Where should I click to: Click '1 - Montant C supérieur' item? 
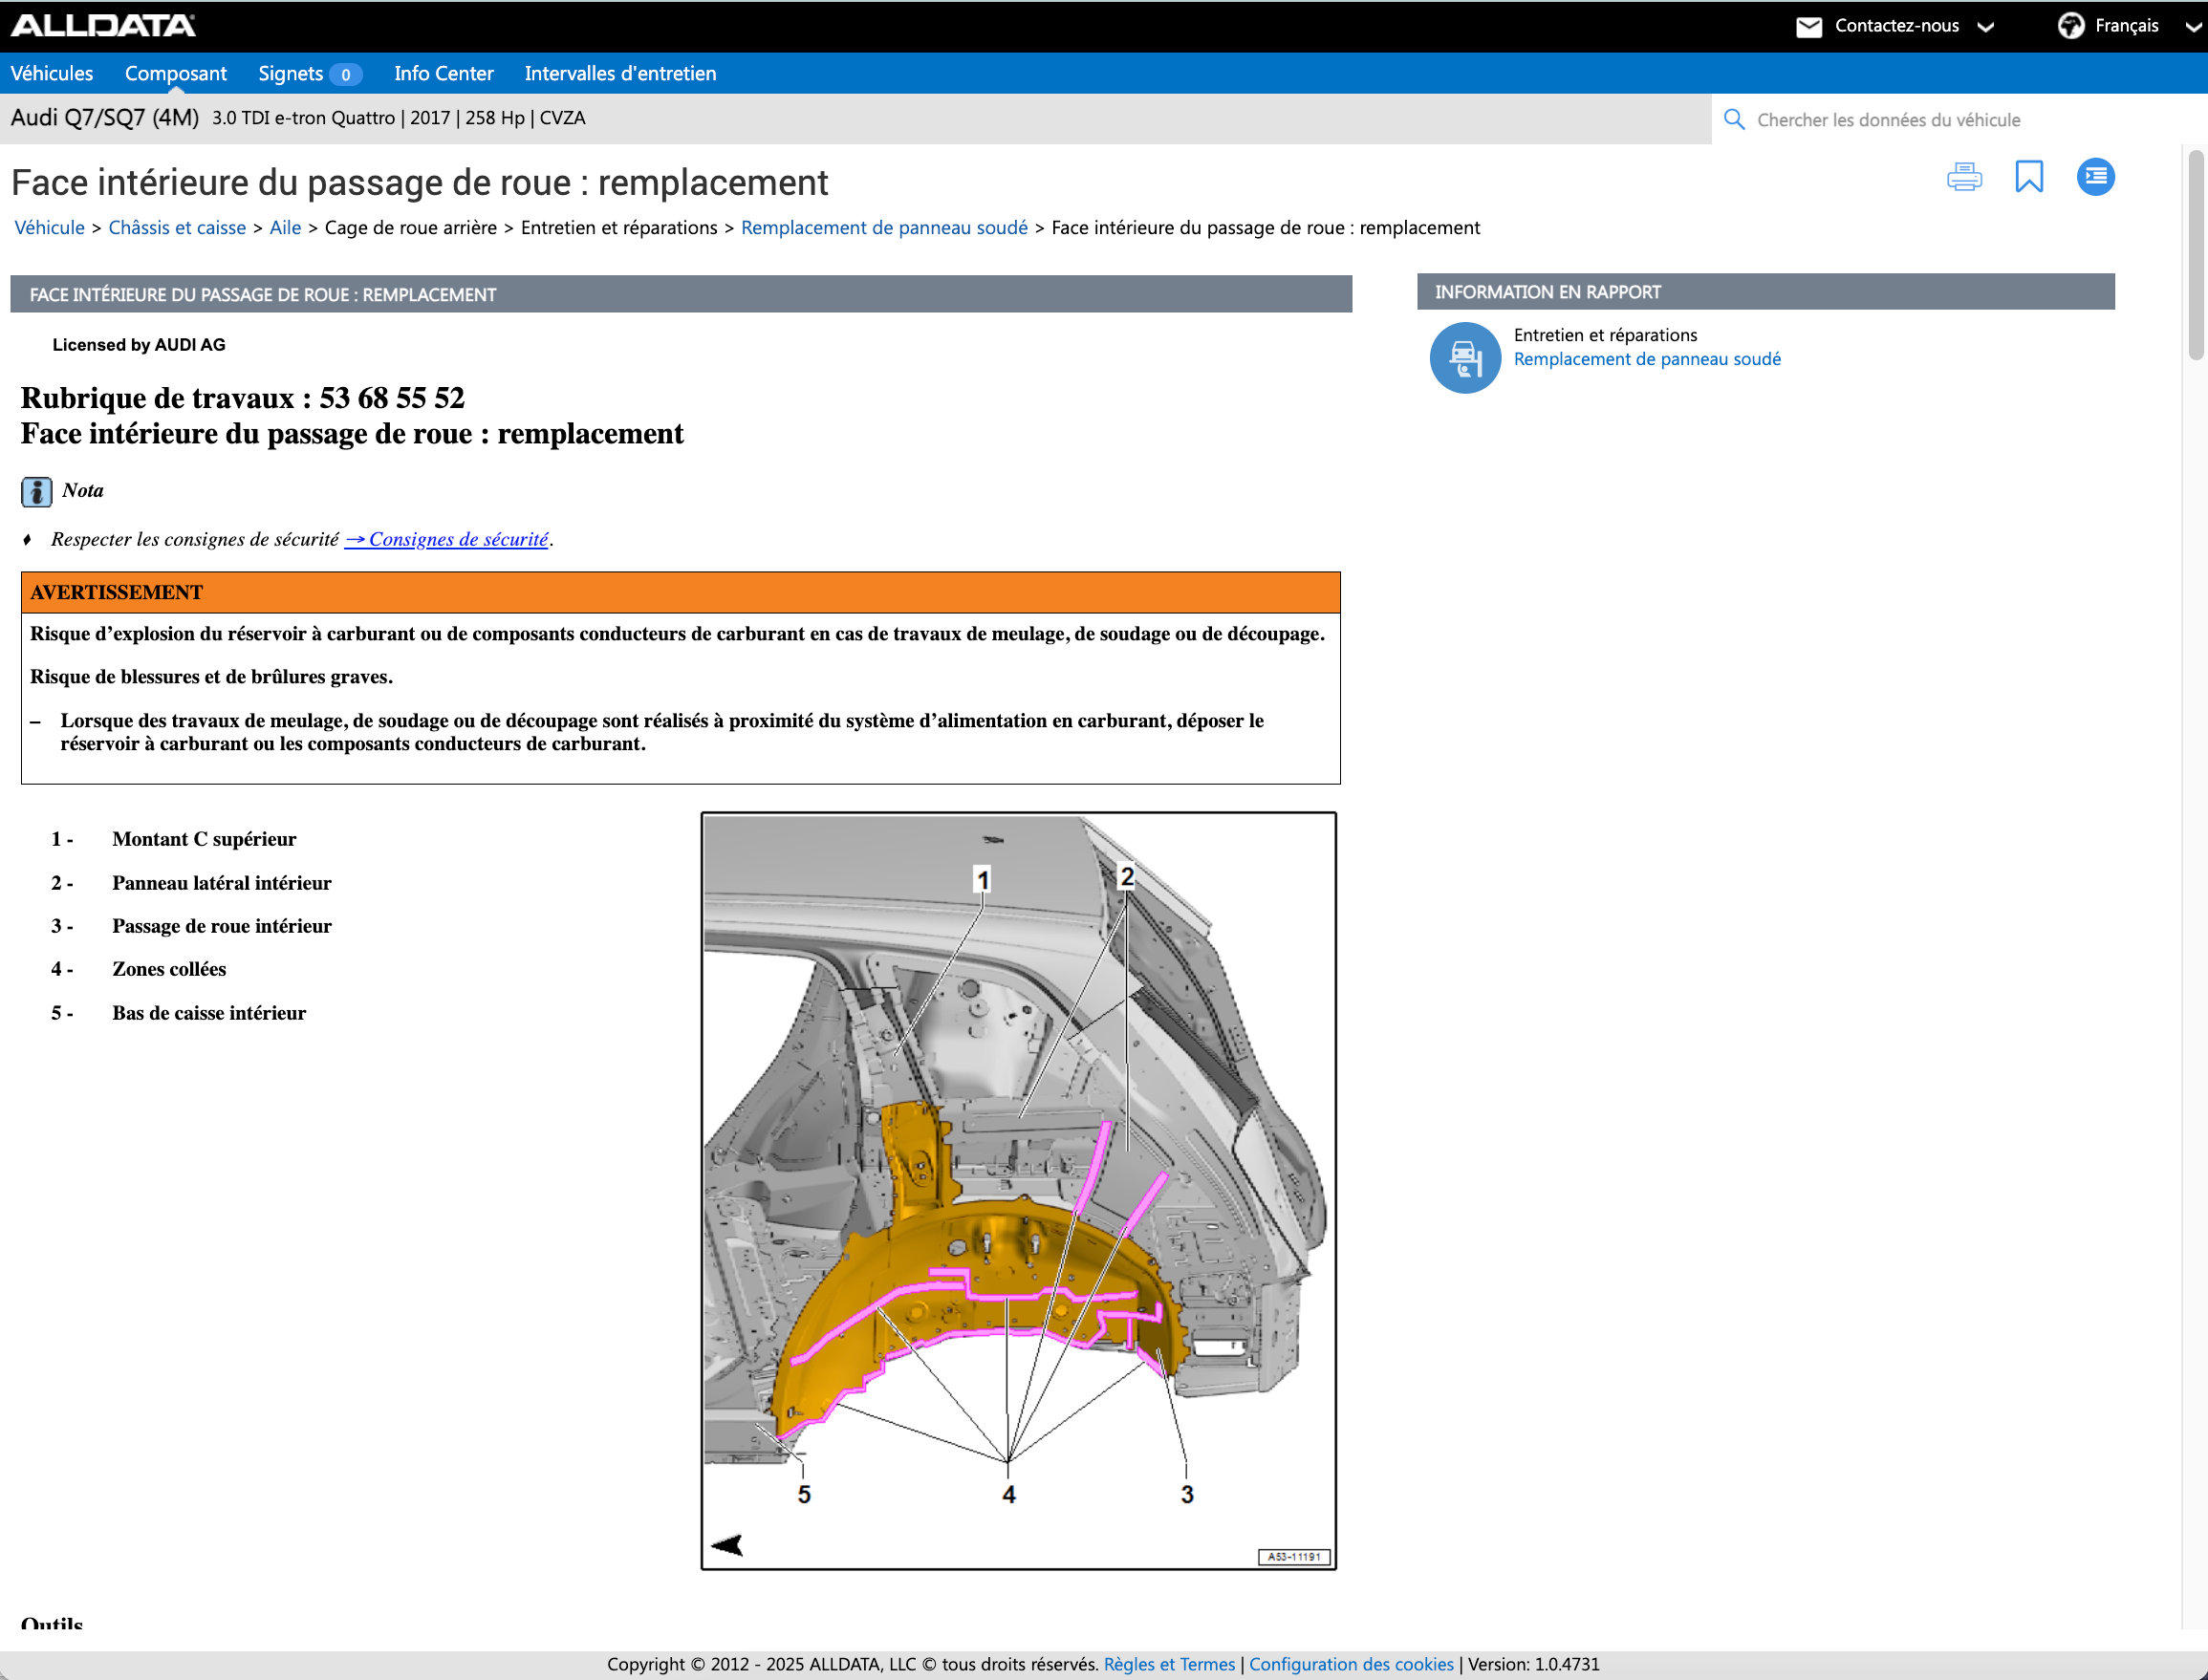174,839
